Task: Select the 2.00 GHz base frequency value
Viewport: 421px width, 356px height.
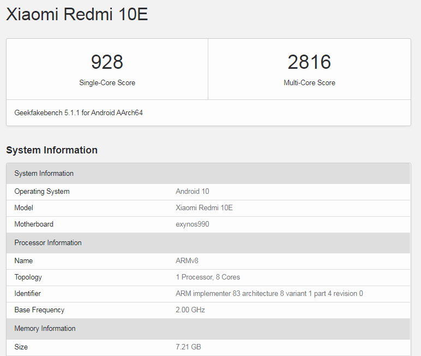Action: (x=190, y=310)
